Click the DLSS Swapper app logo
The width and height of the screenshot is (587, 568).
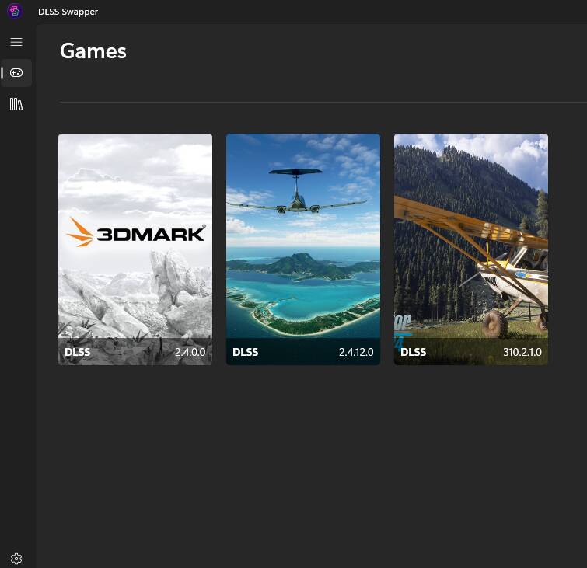coord(15,11)
